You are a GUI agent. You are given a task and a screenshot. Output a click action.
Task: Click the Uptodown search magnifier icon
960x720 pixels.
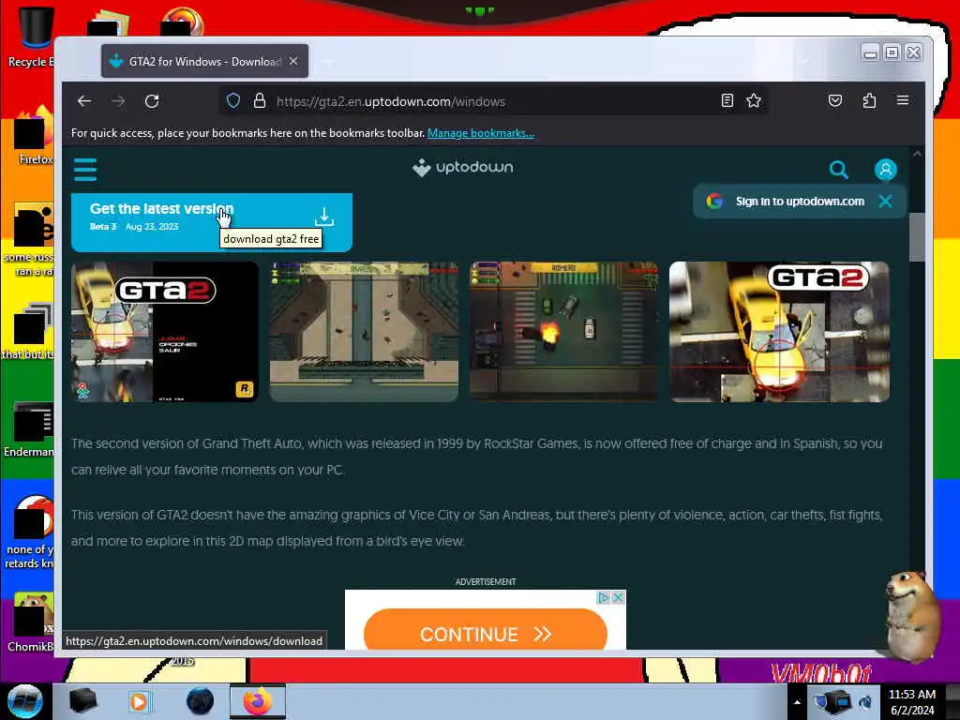(839, 170)
